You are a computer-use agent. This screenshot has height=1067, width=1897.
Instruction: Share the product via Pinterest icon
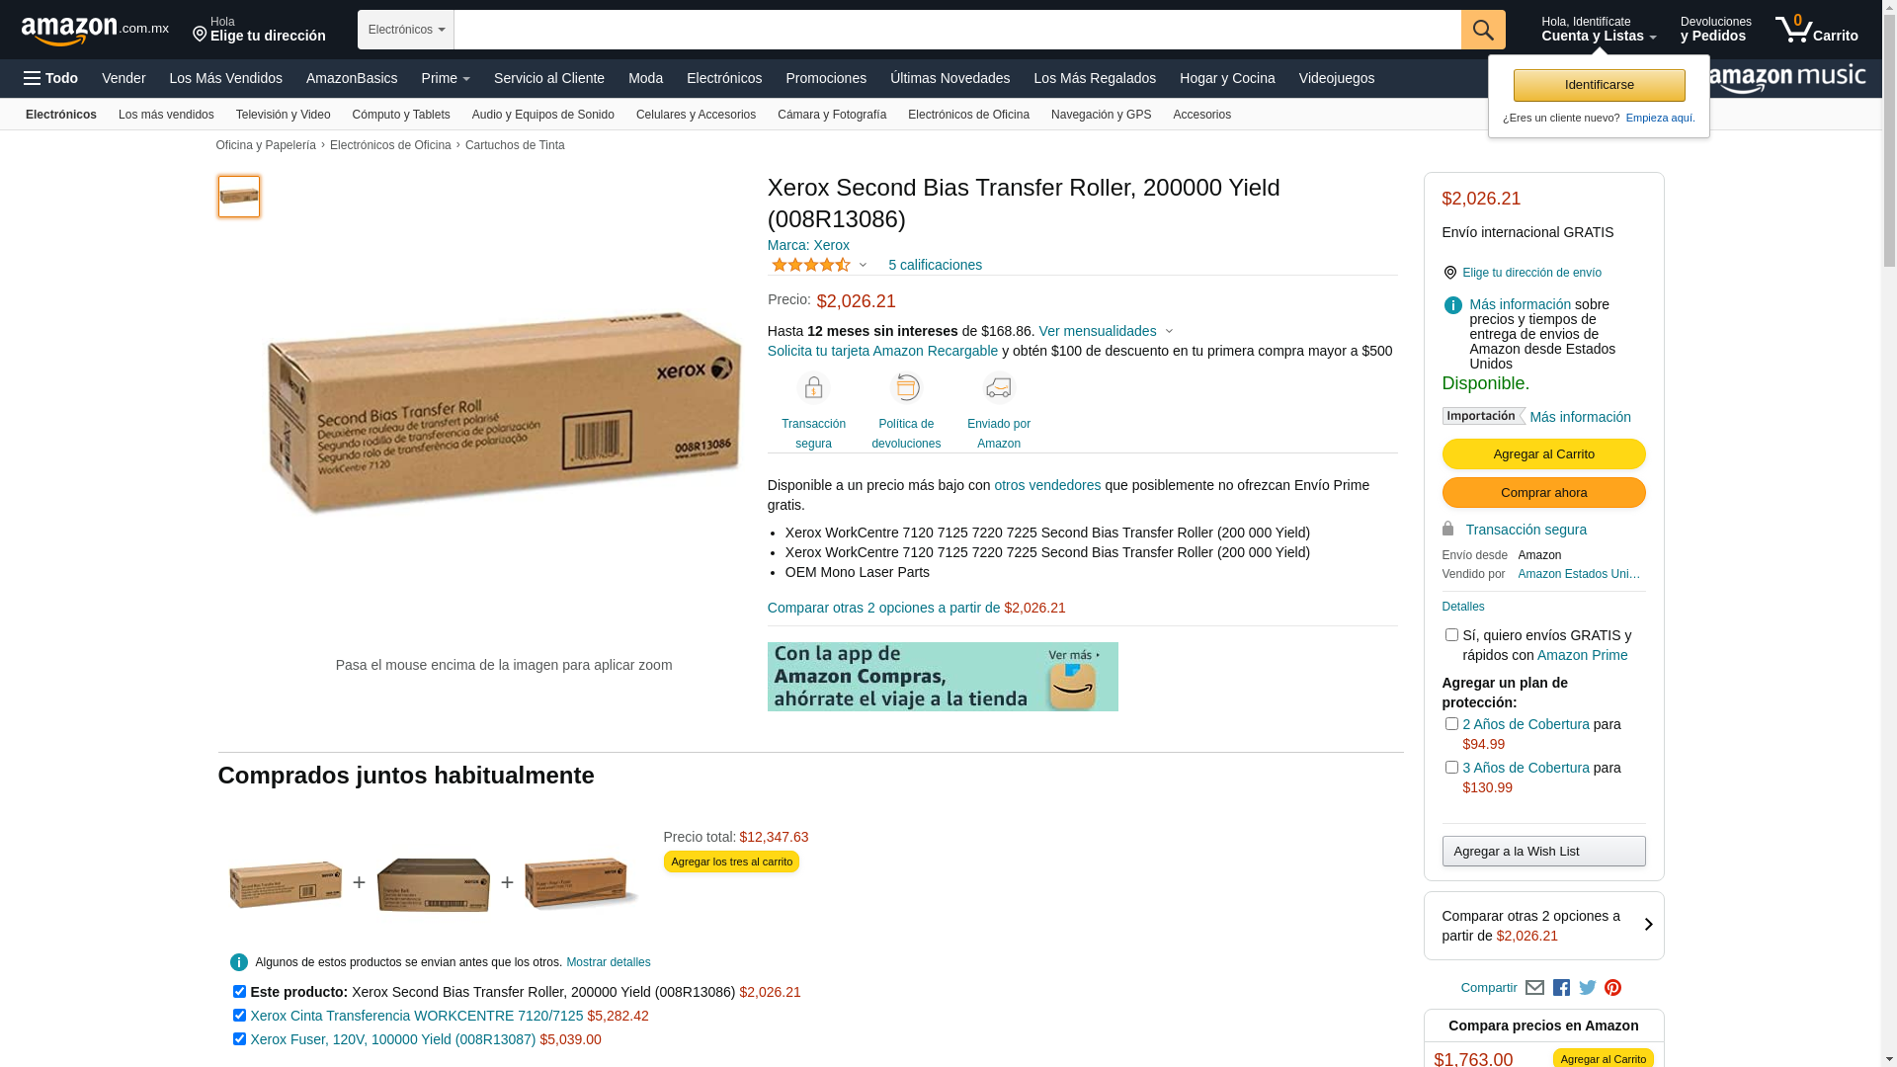pos(1613,988)
